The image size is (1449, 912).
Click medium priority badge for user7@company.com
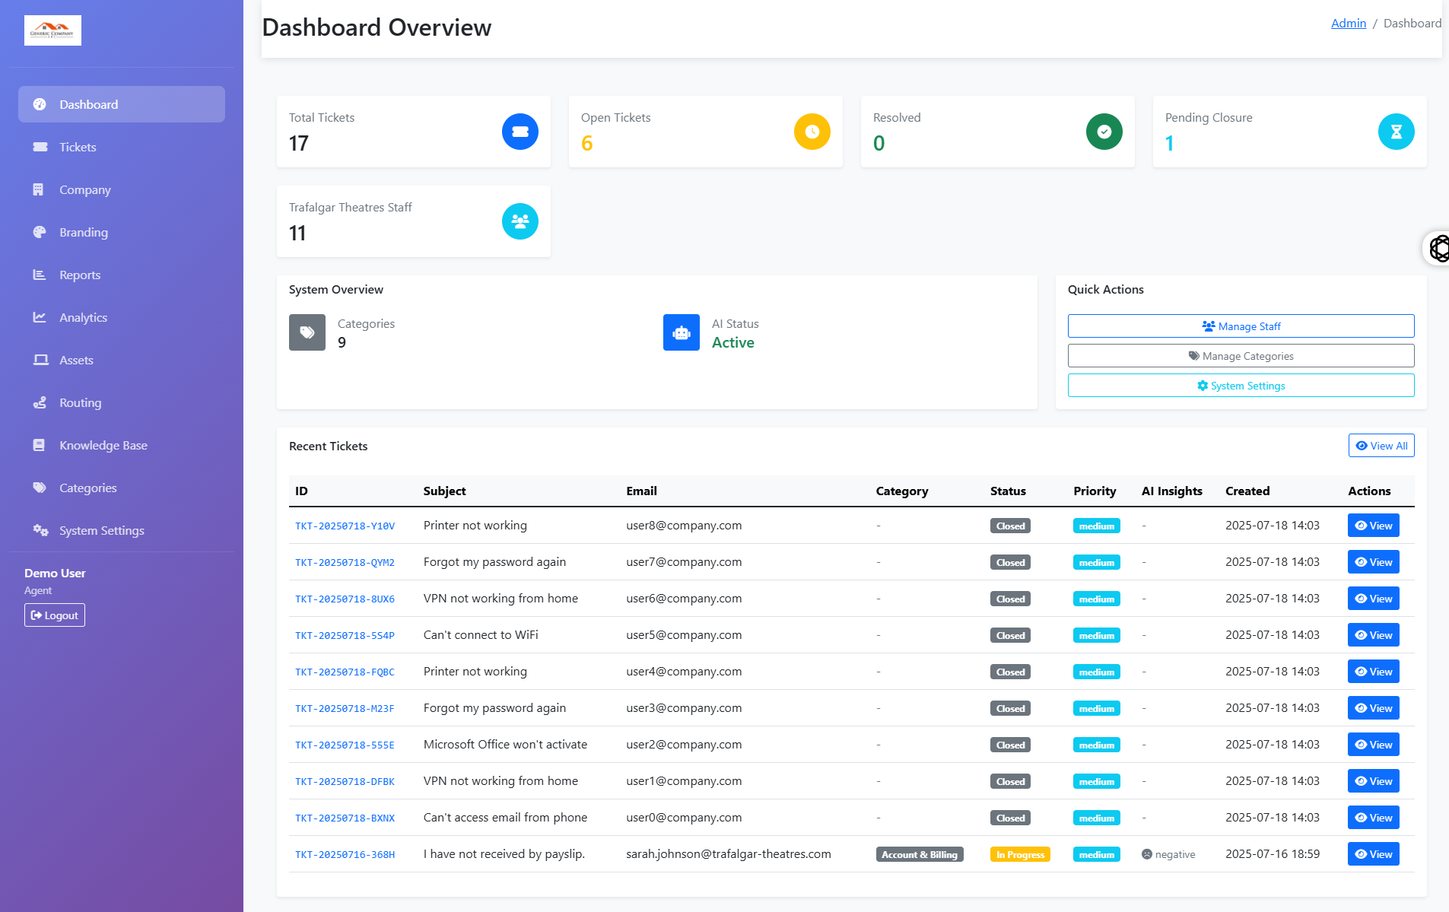pos(1096,562)
